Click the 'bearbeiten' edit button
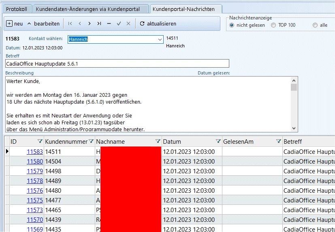Image resolution: width=335 pixels, height=232 pixels. (43, 23)
